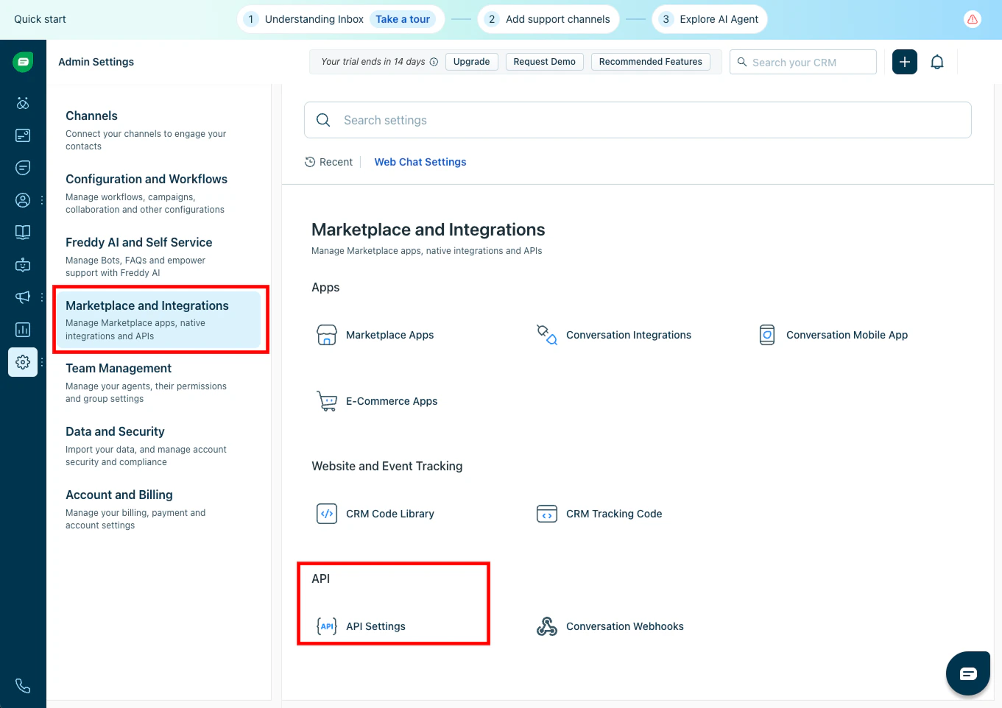This screenshot has height=708, width=1002.
Task: Select the Bots icon in the left rail
Action: click(x=22, y=264)
